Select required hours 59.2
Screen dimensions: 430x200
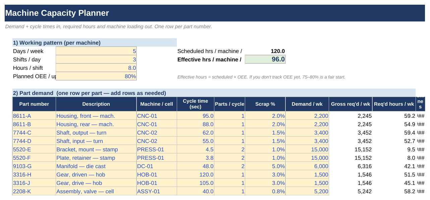394,116
